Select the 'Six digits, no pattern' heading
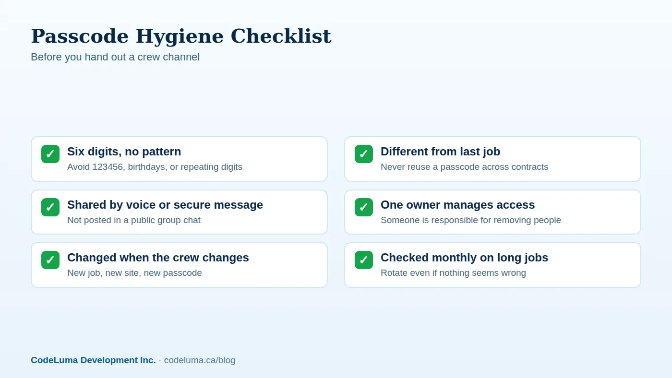This screenshot has width=672, height=378. (124, 152)
